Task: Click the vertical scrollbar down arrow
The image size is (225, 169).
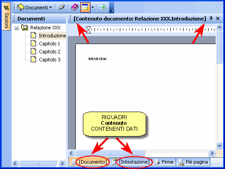Action: click(x=219, y=145)
